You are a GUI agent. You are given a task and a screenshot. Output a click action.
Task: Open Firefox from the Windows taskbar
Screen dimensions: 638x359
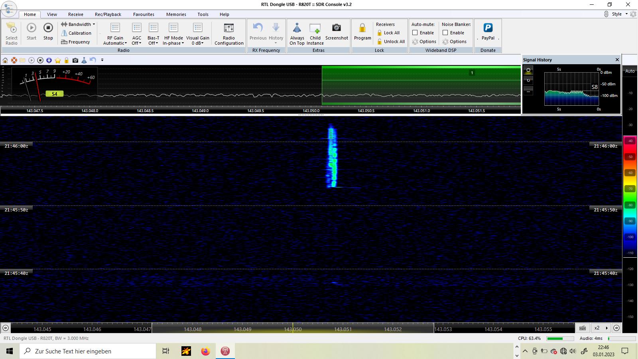click(x=205, y=351)
